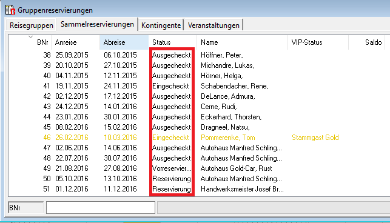Click departure date 14.06.2016
Screen dimensions: 390x223
tap(120, 148)
